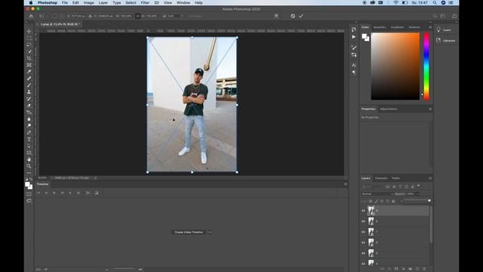Open the History collapsed panel icon
The height and width of the screenshot is (272, 483).
354,29
